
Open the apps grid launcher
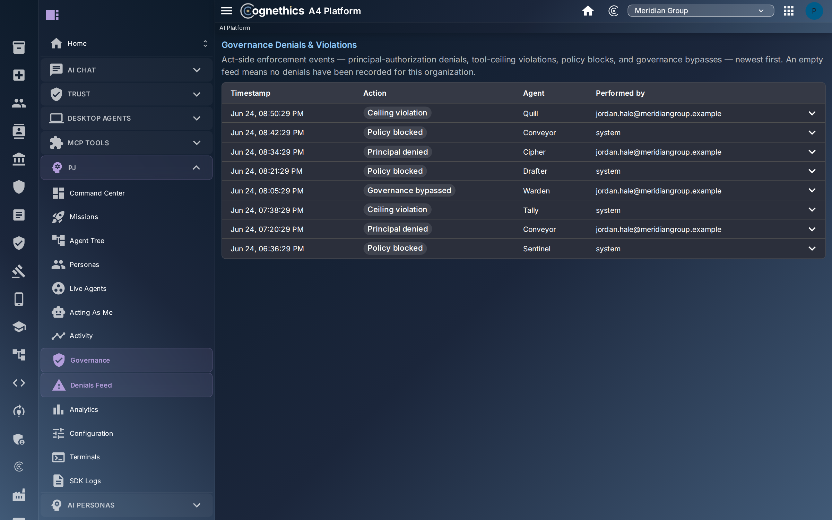click(x=789, y=11)
